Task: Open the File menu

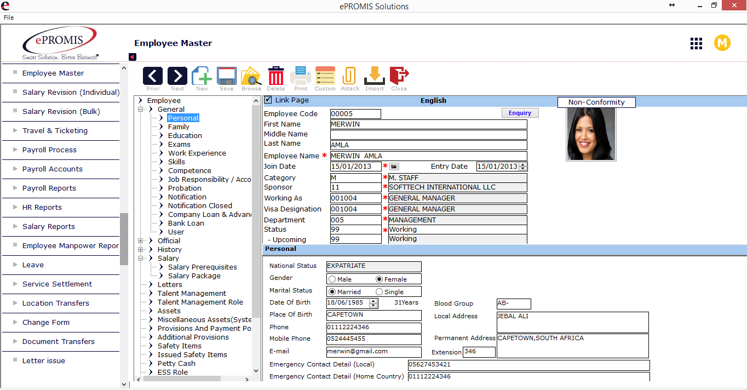Action: click(x=9, y=18)
